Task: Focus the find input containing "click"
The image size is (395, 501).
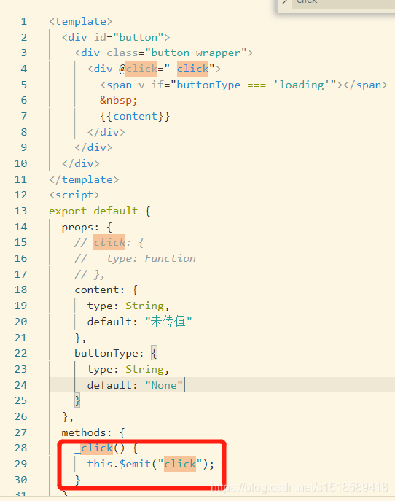Action: click(x=343, y=4)
